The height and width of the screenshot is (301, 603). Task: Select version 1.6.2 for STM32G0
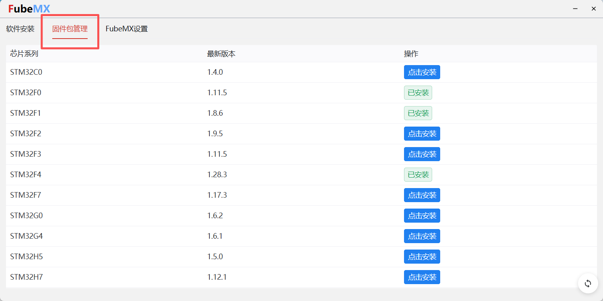pyautogui.click(x=215, y=216)
